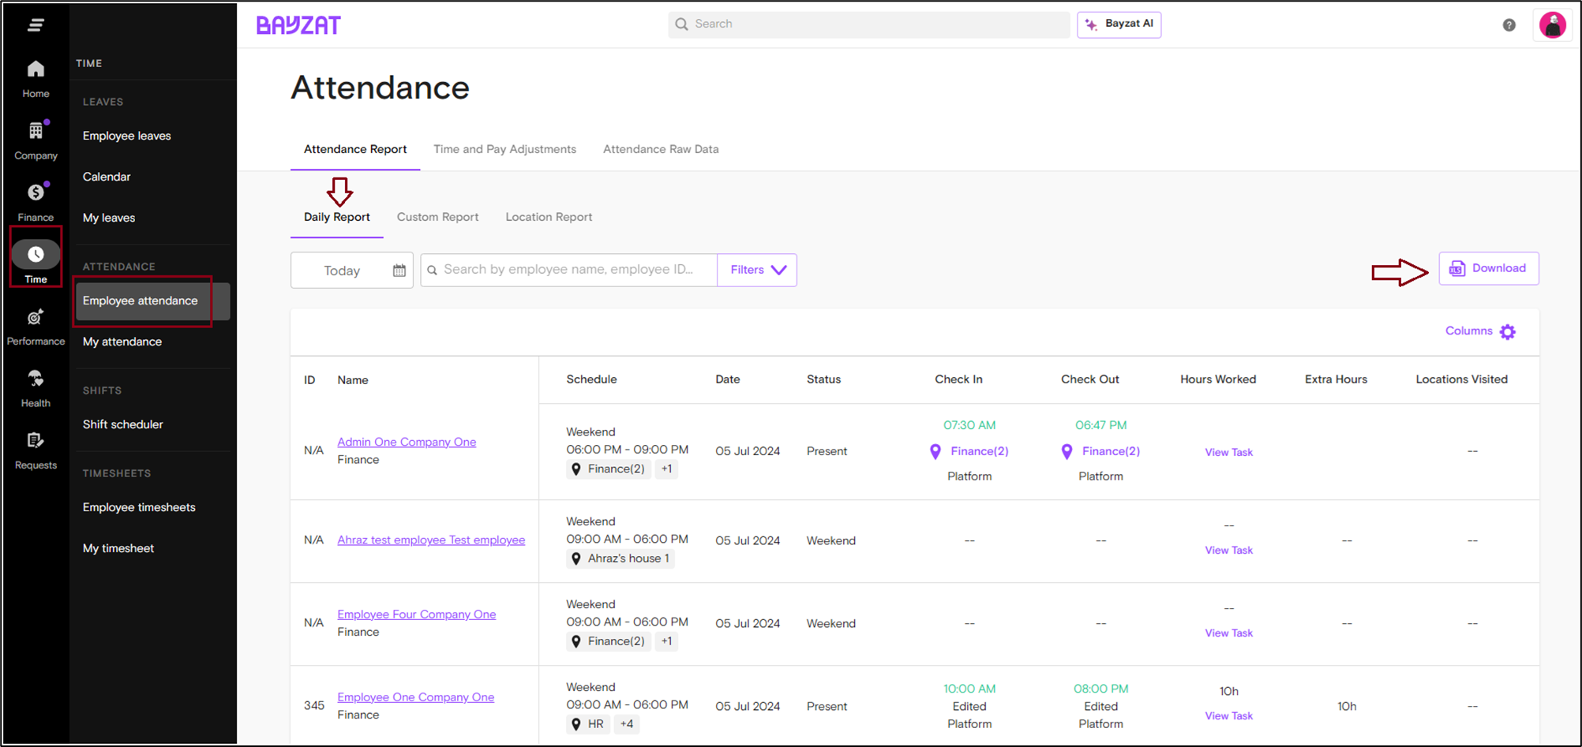This screenshot has height=747, width=1582.
Task: Select the Location Report sub-tab
Action: 549,217
